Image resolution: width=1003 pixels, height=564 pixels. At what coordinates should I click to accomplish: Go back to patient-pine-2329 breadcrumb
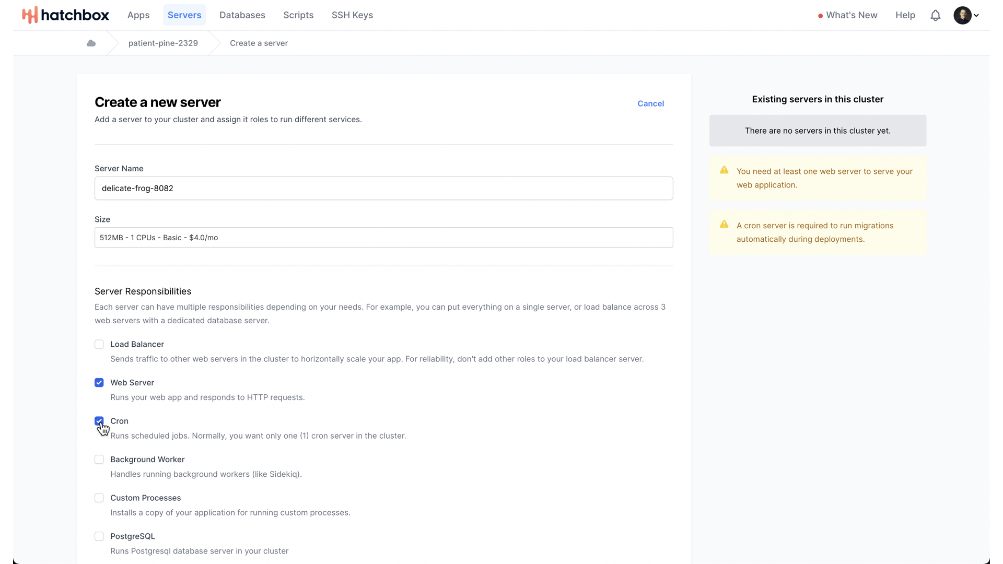(x=163, y=43)
